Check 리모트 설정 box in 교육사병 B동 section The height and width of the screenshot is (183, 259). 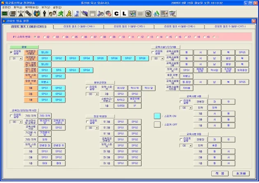tap(181, 140)
